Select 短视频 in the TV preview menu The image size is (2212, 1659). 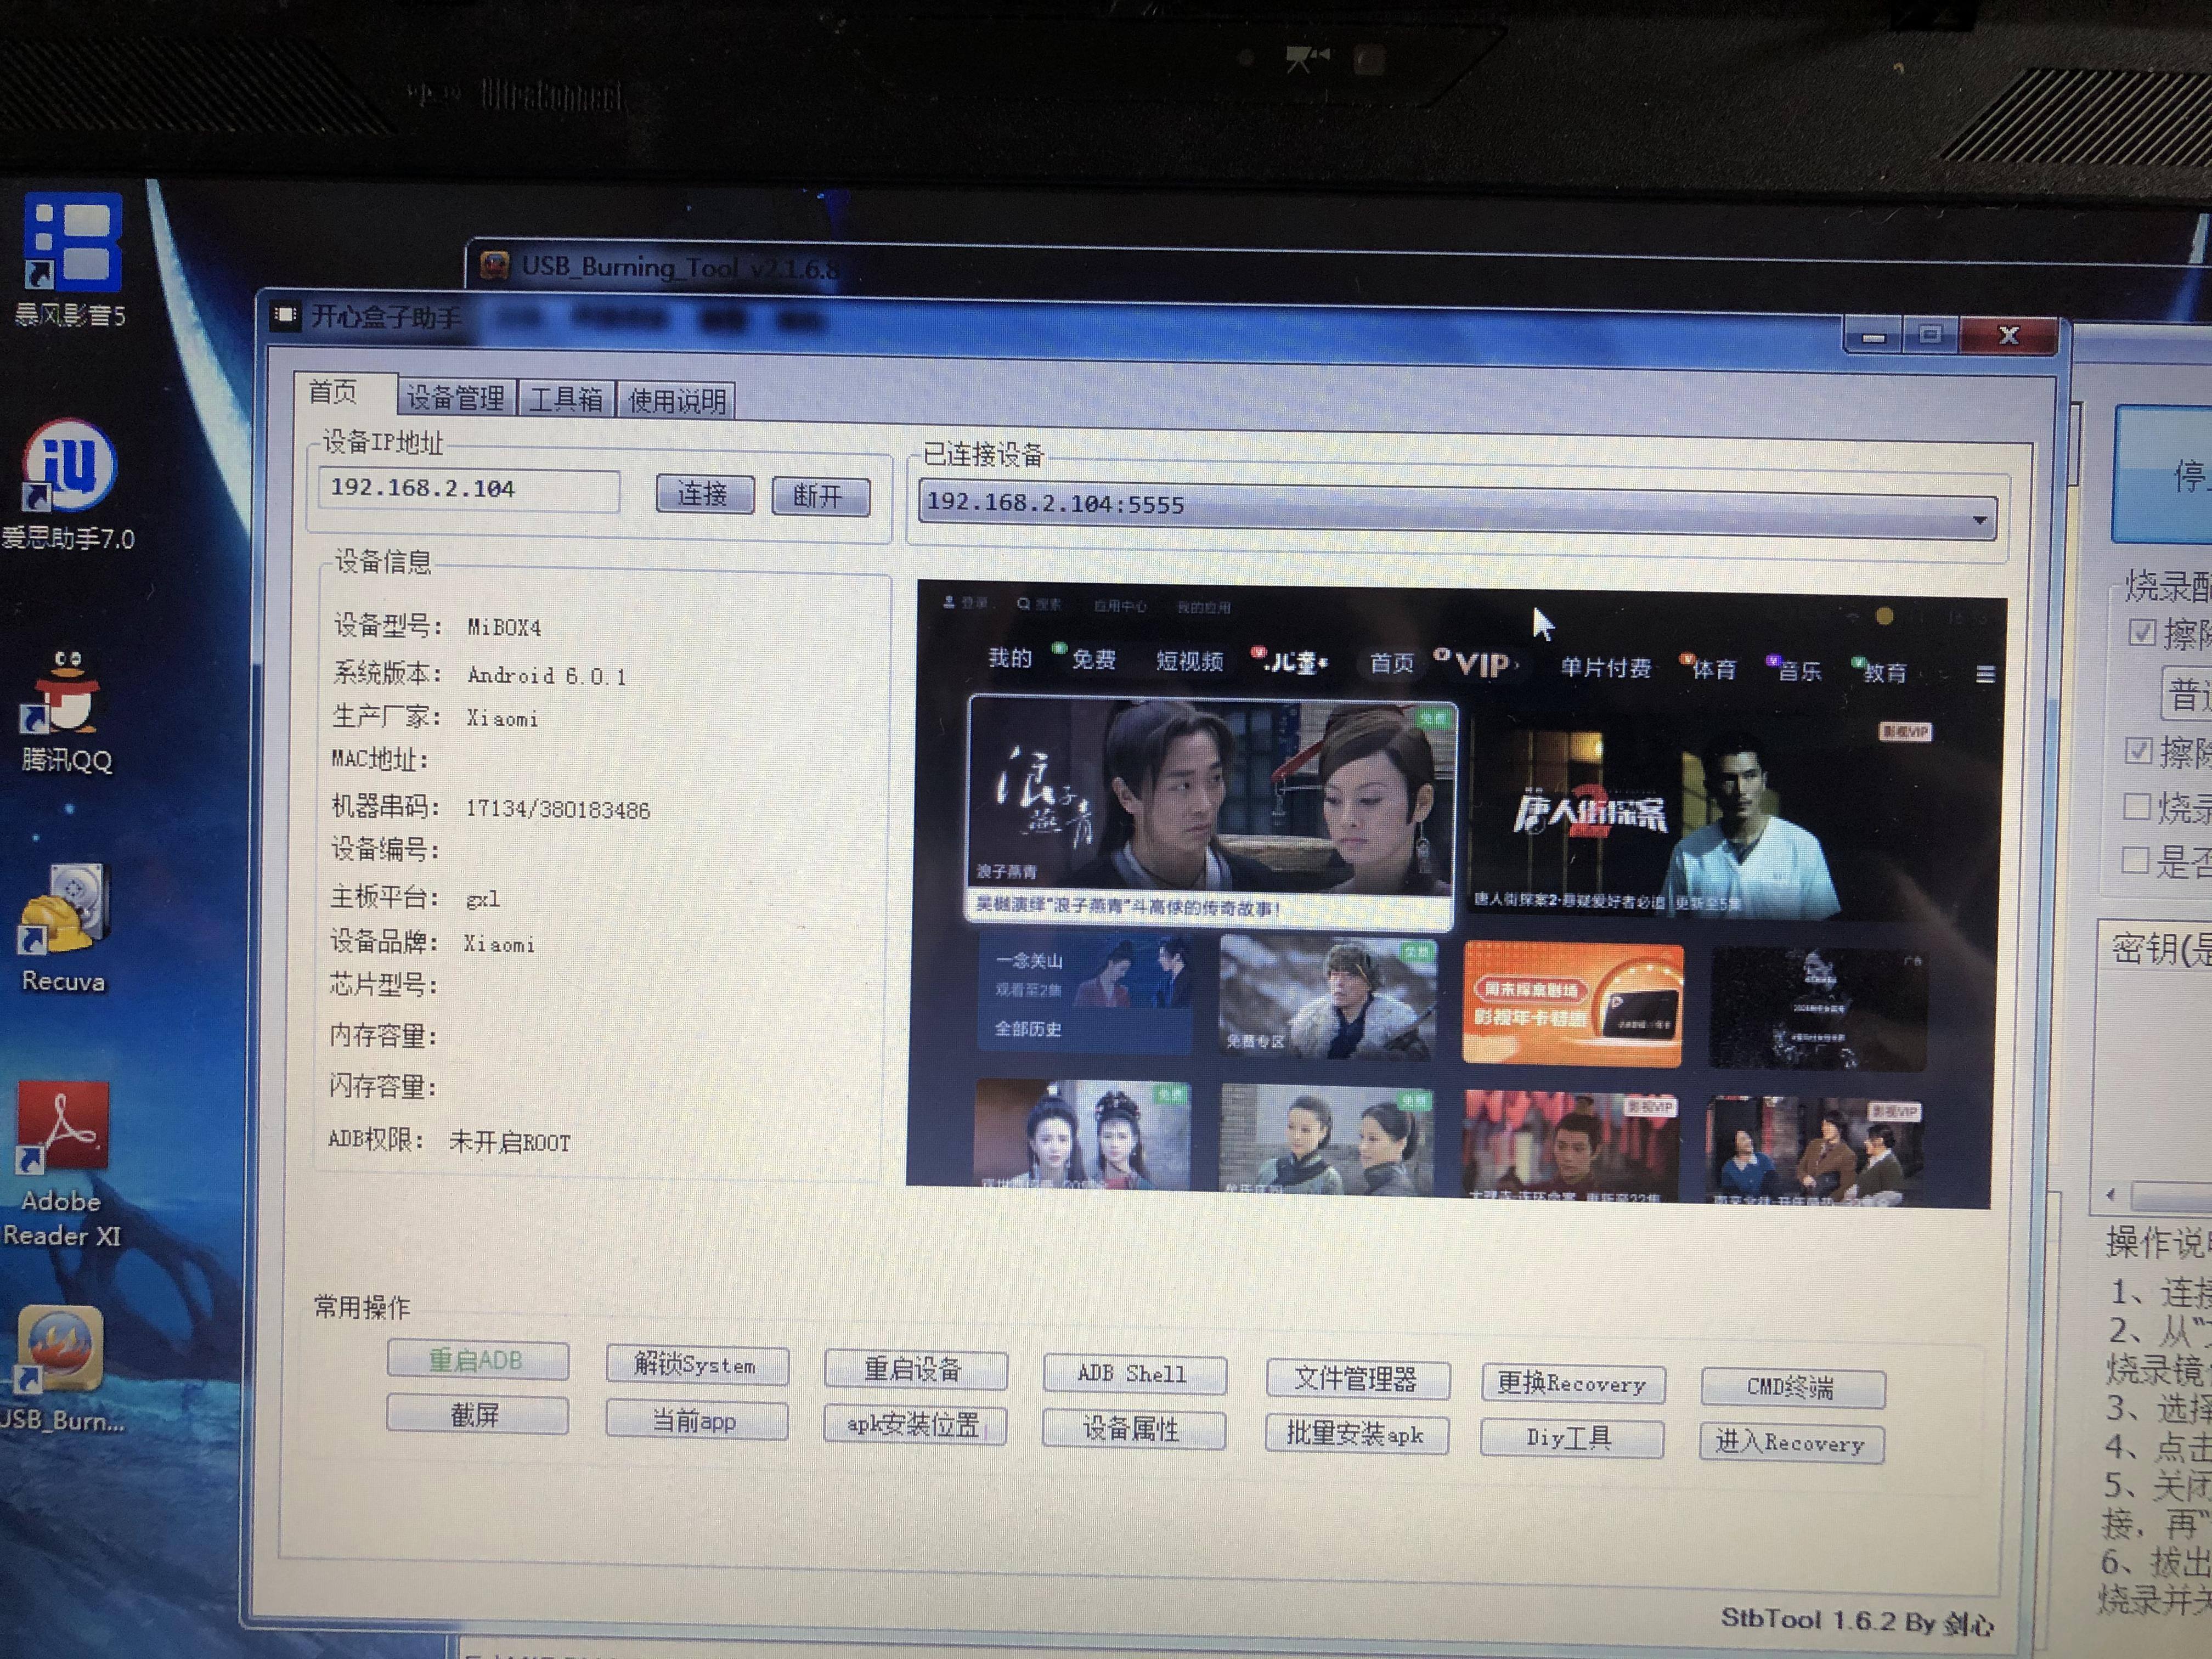coord(1190,661)
